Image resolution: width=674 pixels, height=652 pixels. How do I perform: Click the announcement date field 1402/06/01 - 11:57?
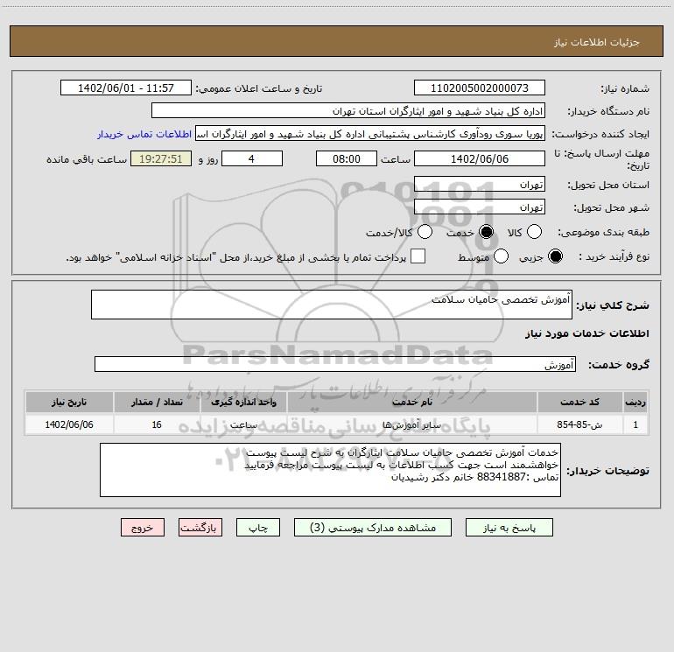126,88
